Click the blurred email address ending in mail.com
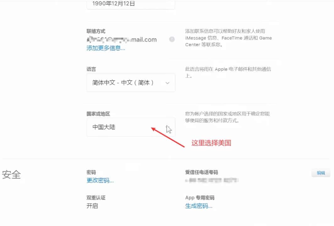The width and height of the screenshot is (334, 226). pyautogui.click(x=122, y=39)
